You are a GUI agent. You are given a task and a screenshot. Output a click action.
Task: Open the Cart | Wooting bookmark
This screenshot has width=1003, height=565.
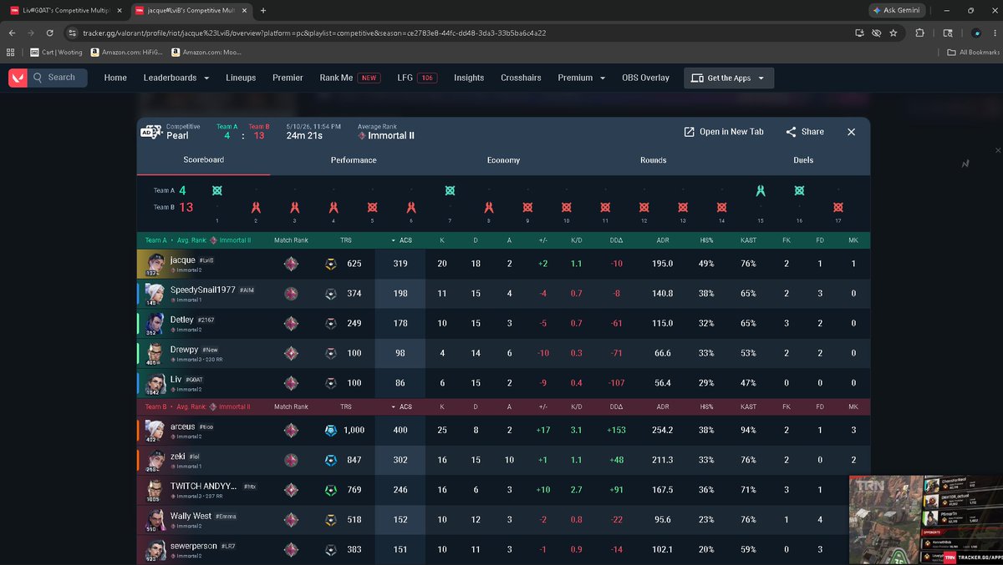(57, 52)
